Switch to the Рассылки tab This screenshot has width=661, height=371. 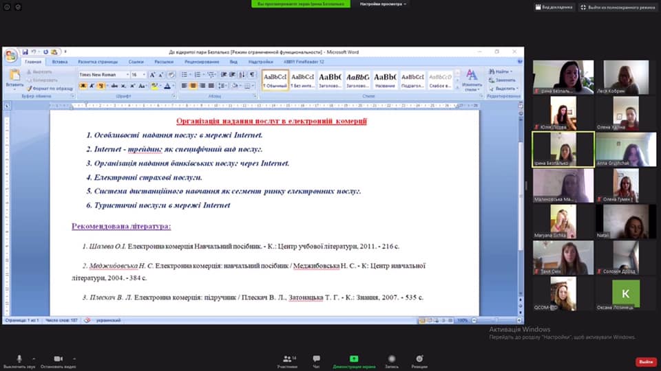164,62
